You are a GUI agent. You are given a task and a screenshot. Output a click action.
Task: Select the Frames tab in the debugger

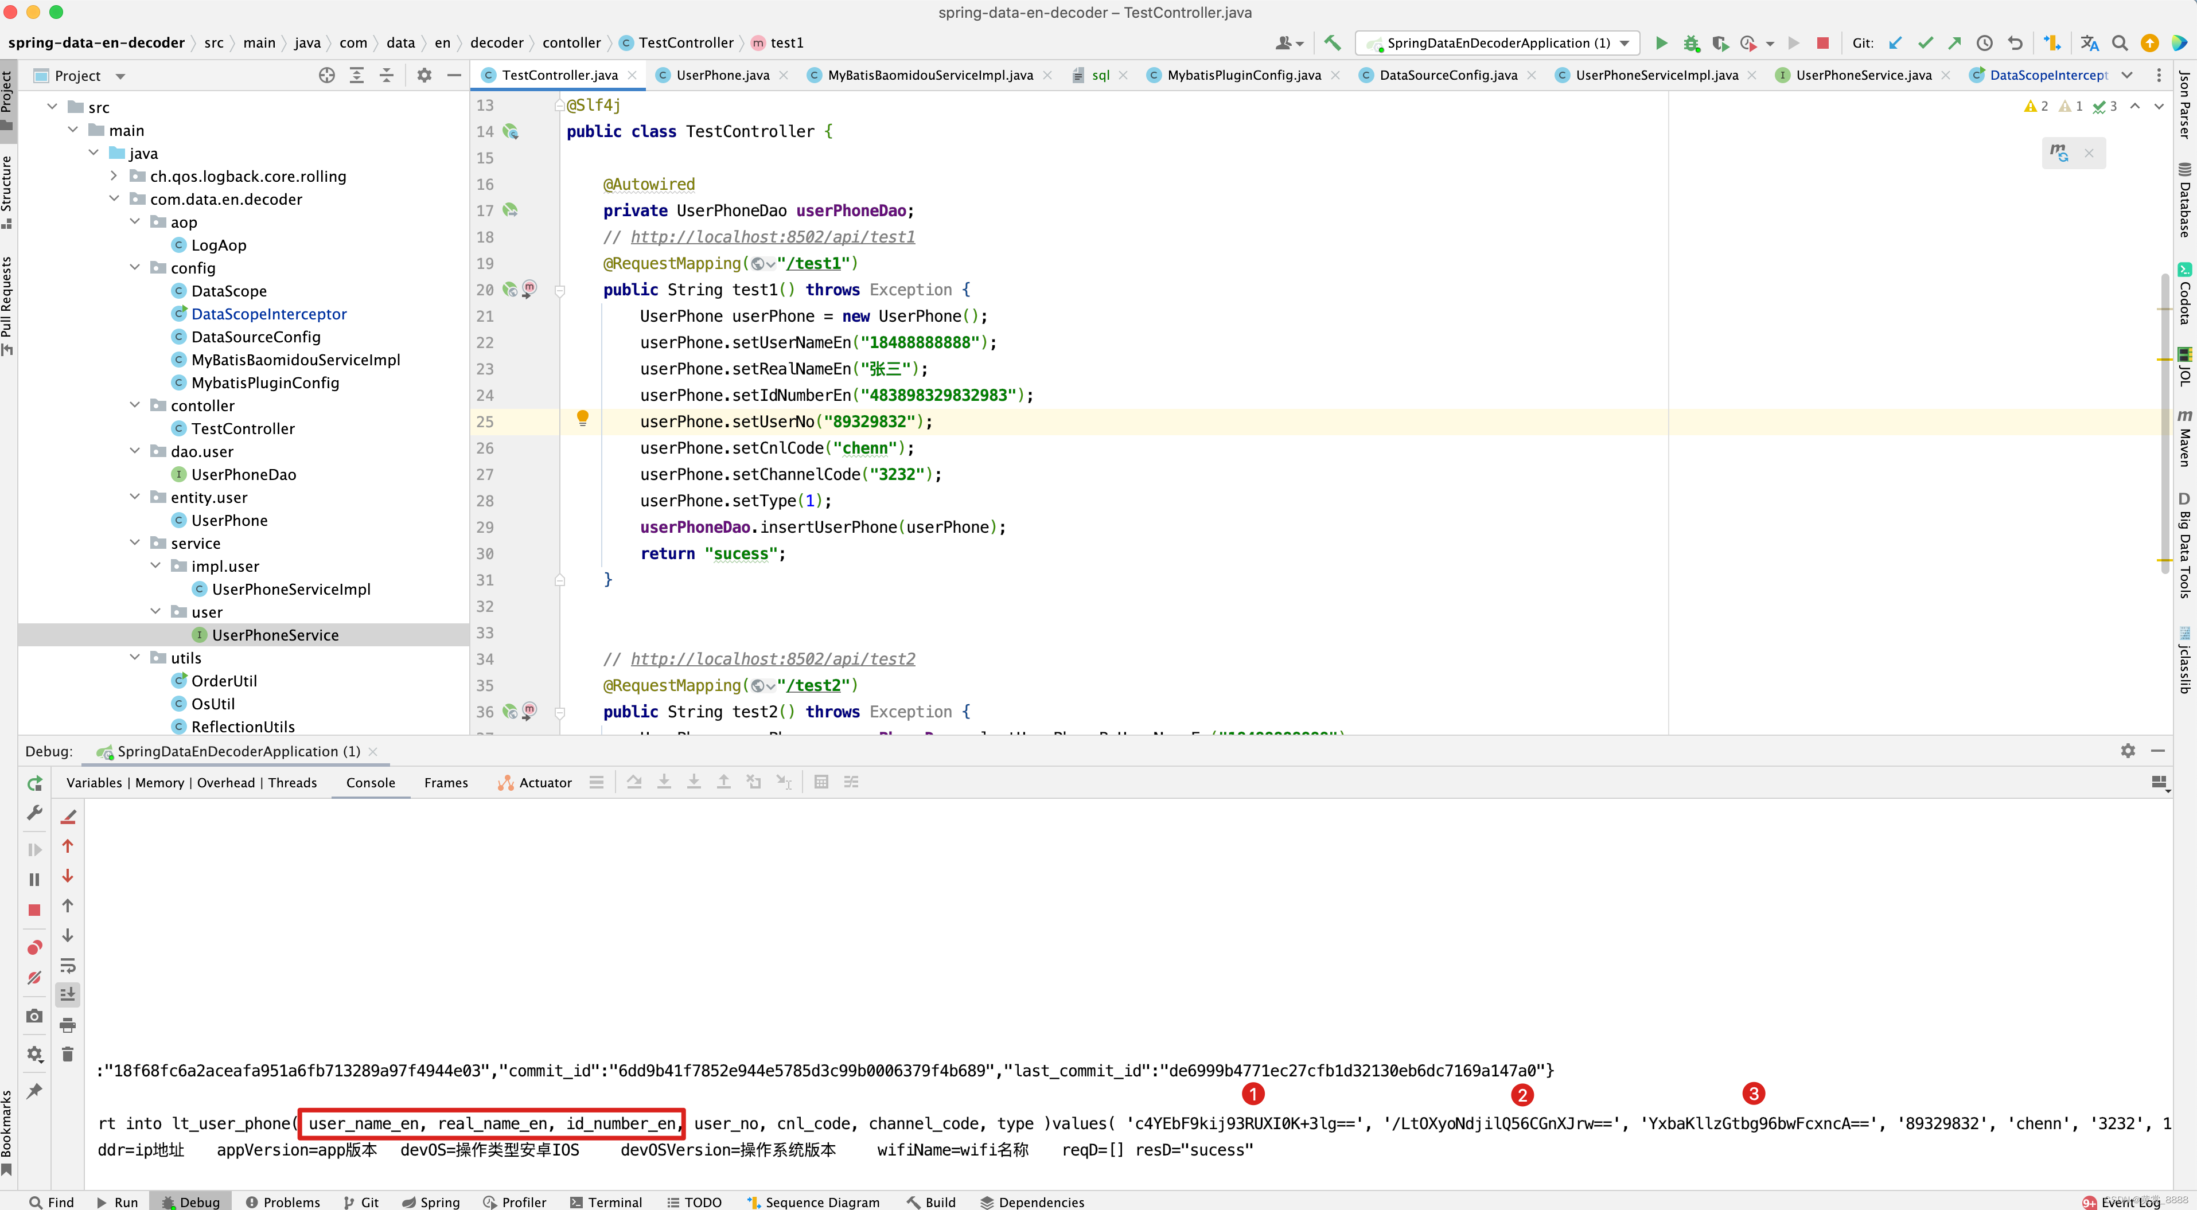446,783
